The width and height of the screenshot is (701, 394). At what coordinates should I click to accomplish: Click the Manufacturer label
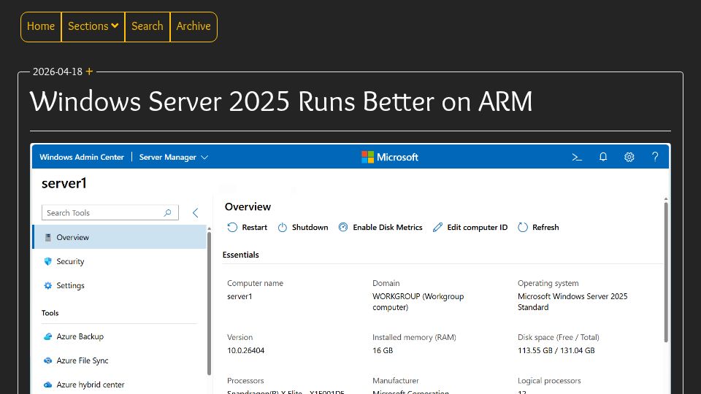(x=396, y=381)
